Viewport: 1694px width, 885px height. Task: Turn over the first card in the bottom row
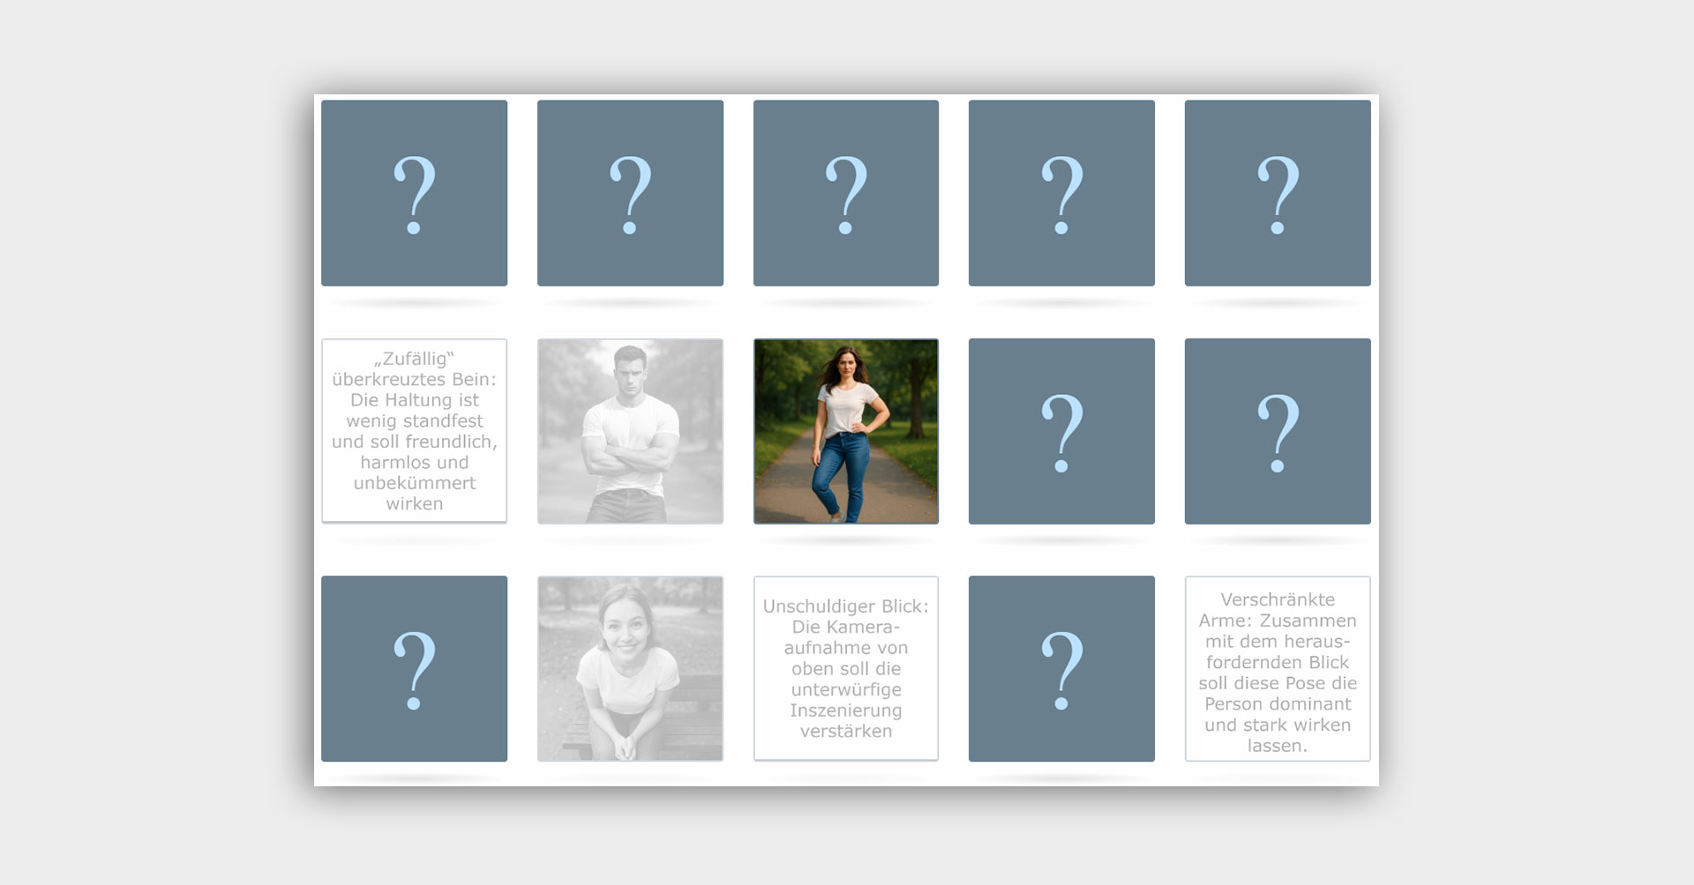(x=414, y=669)
